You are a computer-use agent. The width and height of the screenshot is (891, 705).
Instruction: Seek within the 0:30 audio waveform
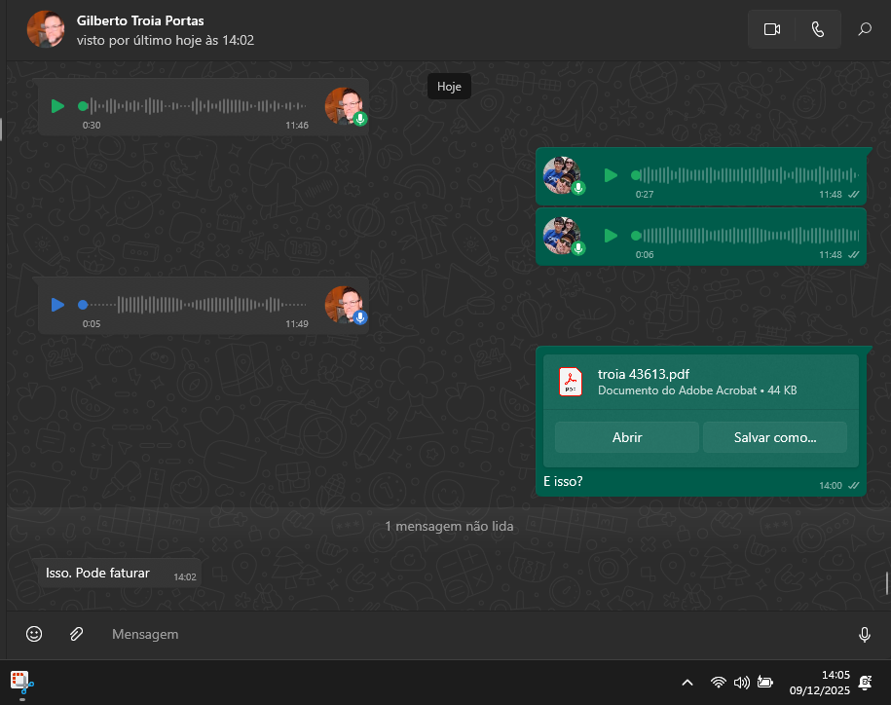(x=195, y=106)
